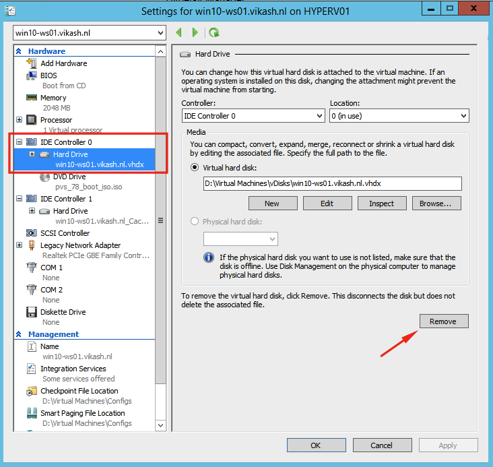Click the hard drive icon under IDE Controller 1
493x467 pixels.
click(x=44, y=211)
